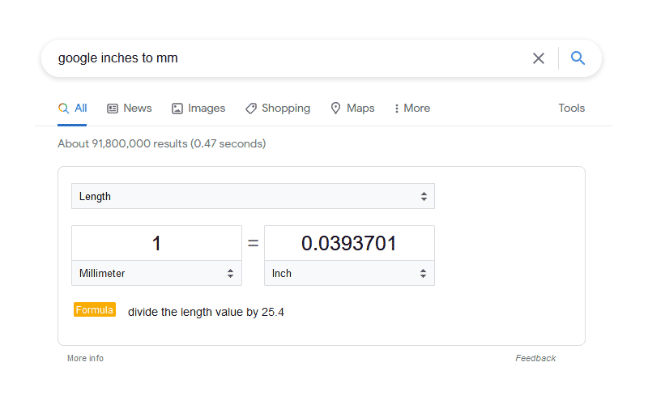Select the All results tab
Image resolution: width=648 pixels, height=405 pixels.
click(x=72, y=109)
